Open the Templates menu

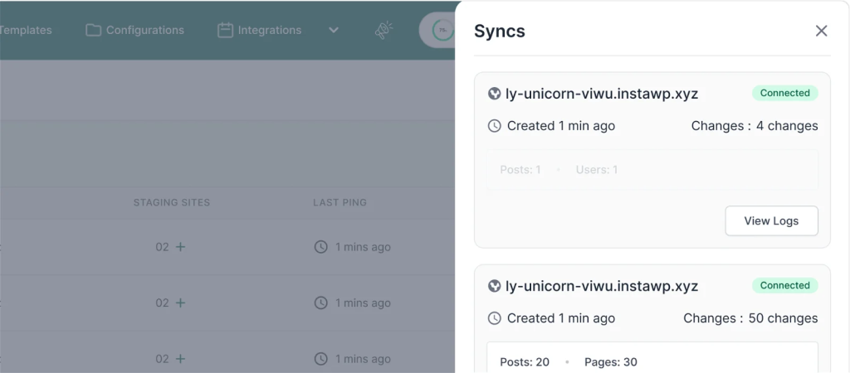(26, 31)
